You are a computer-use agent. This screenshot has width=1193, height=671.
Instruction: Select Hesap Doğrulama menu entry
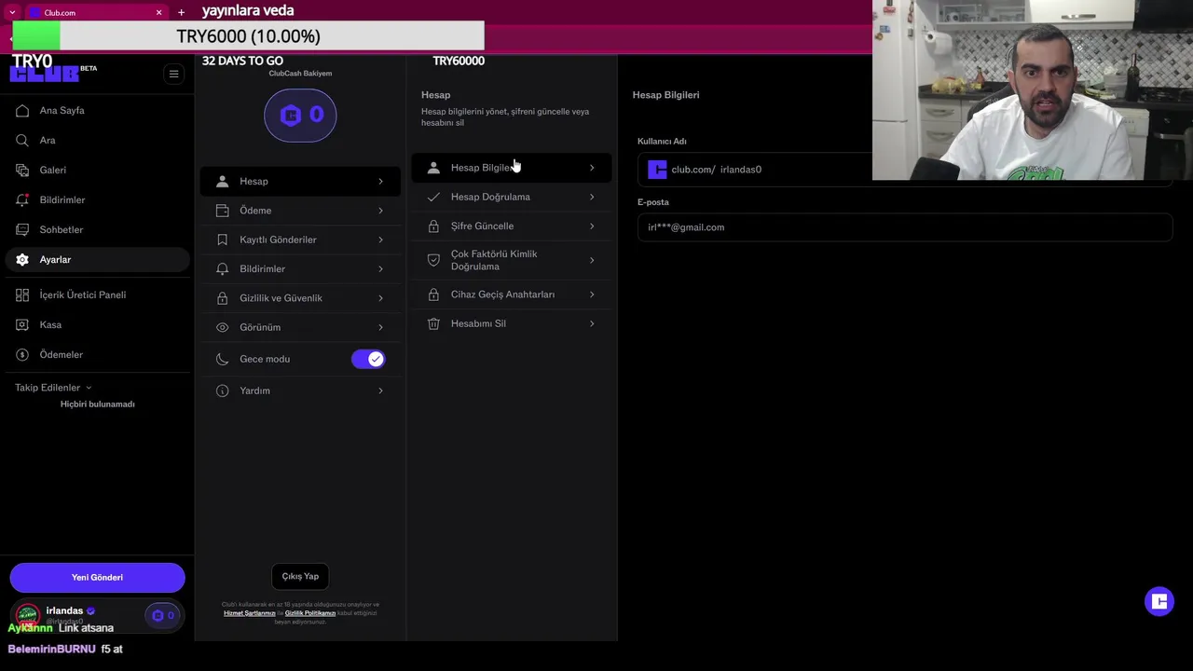click(x=512, y=197)
